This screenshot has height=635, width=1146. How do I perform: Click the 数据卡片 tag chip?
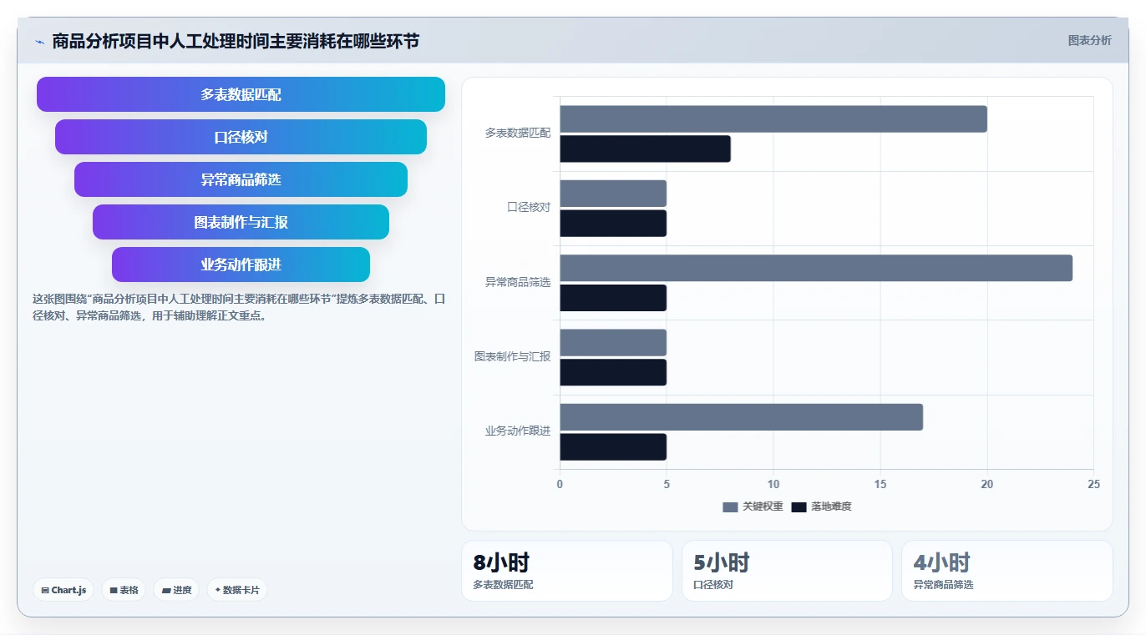click(237, 590)
